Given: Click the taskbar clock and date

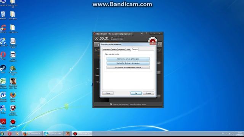Looking at the screenshot, I should pyautogui.click(x=240, y=134).
